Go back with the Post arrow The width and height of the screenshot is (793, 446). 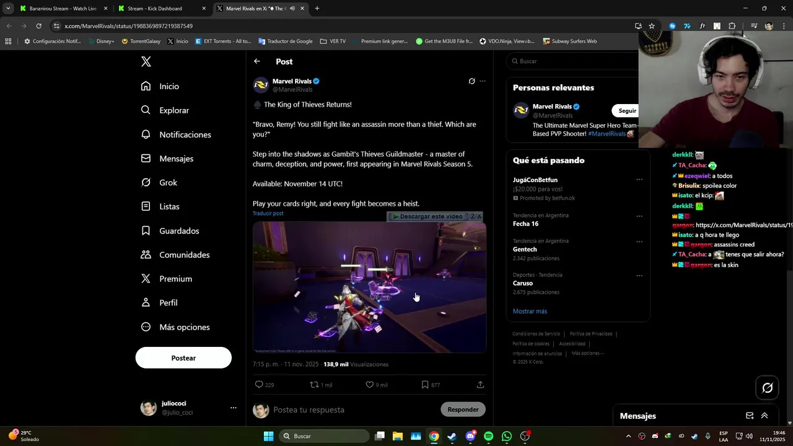[257, 61]
